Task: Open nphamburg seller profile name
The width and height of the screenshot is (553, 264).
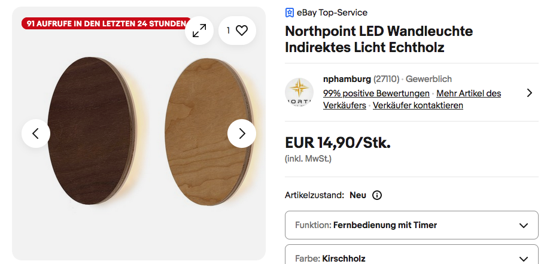Action: (347, 79)
